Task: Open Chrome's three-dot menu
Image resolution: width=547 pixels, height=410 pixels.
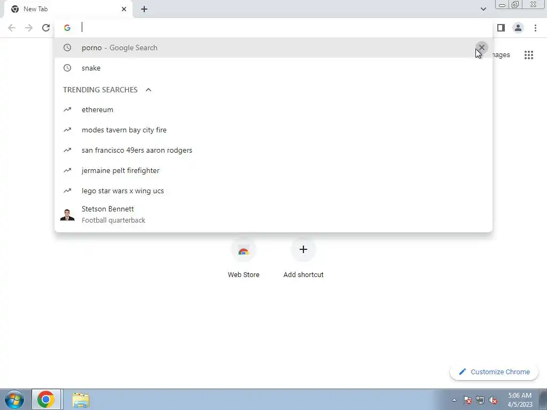Action: coord(535,28)
